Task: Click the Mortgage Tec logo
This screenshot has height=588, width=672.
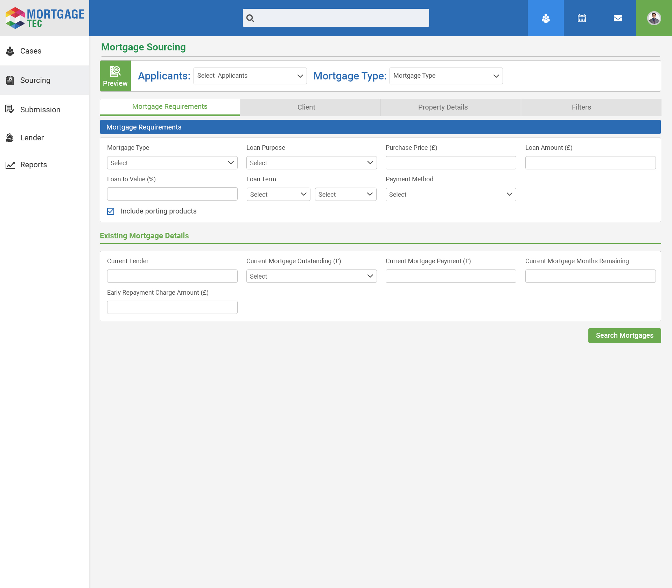Action: [x=44, y=18]
